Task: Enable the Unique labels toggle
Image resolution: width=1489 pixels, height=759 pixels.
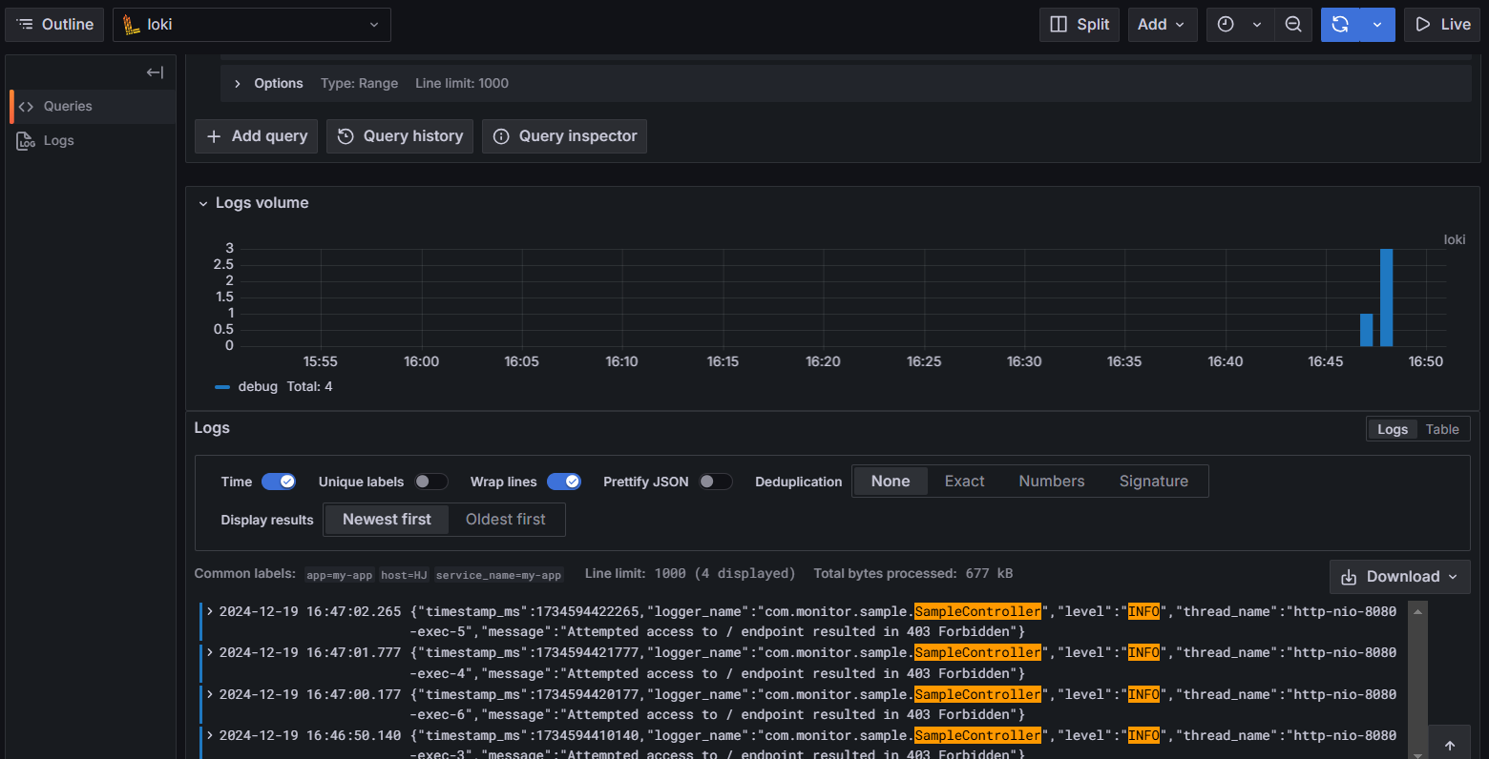Action: coord(431,482)
